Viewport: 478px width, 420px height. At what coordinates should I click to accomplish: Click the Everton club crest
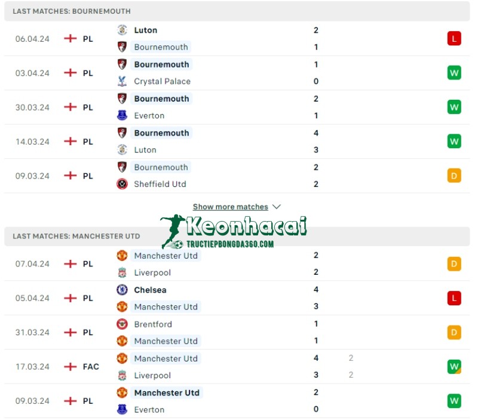pos(122,115)
